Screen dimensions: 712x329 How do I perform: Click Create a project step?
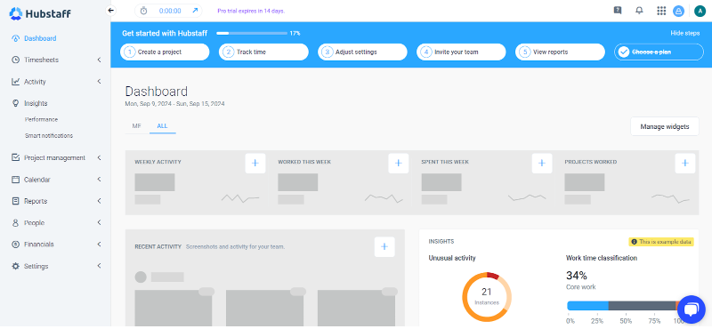coord(165,52)
